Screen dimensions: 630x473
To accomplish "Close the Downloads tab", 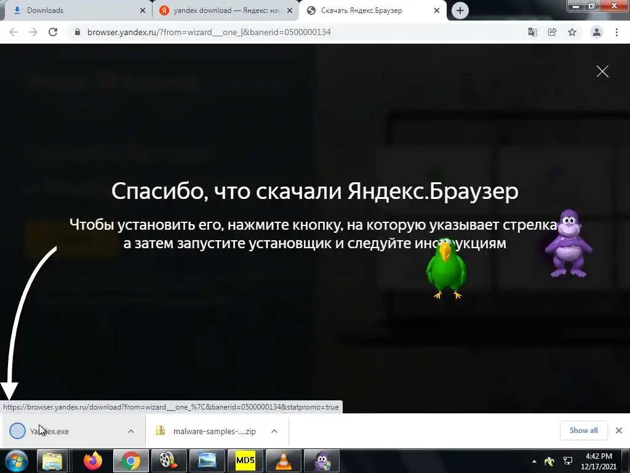I will pyautogui.click(x=142, y=11).
